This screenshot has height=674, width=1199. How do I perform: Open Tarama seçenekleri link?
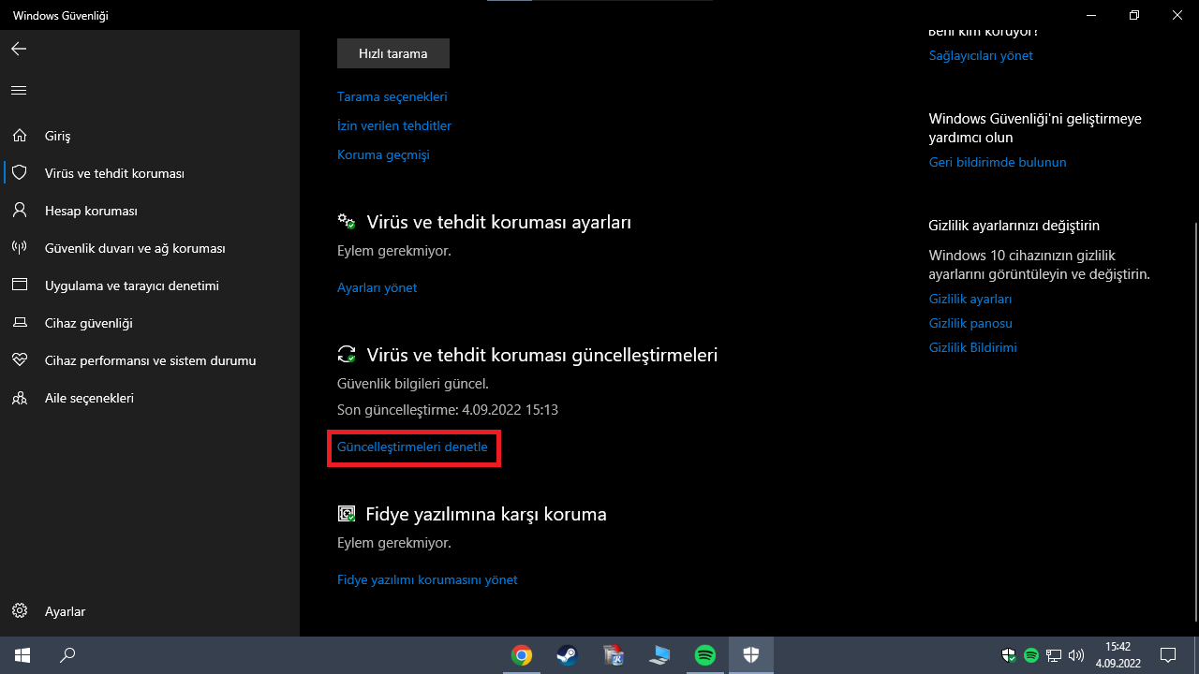[x=392, y=96]
